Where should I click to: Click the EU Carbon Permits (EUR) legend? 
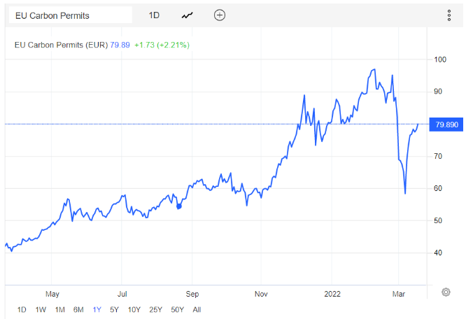62,45
